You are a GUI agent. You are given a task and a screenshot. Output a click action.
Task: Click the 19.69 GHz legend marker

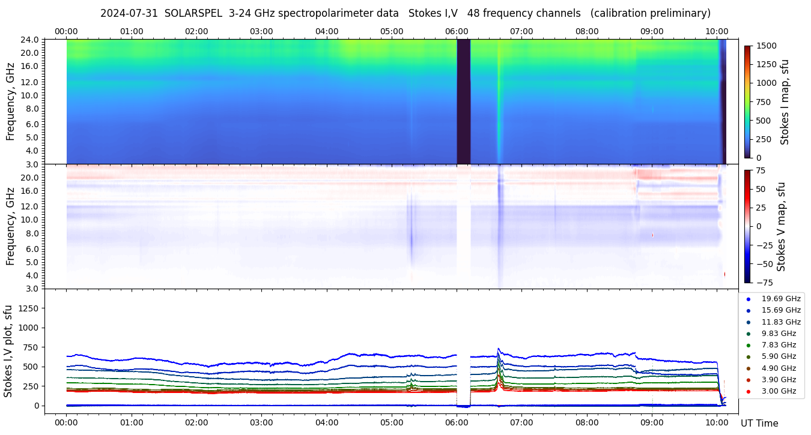point(749,299)
